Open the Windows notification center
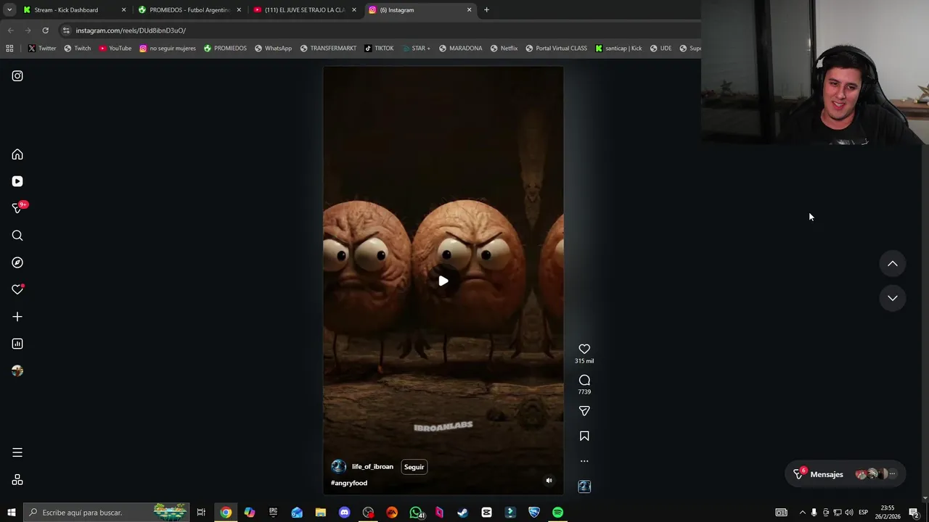The image size is (929, 522). tap(914, 513)
